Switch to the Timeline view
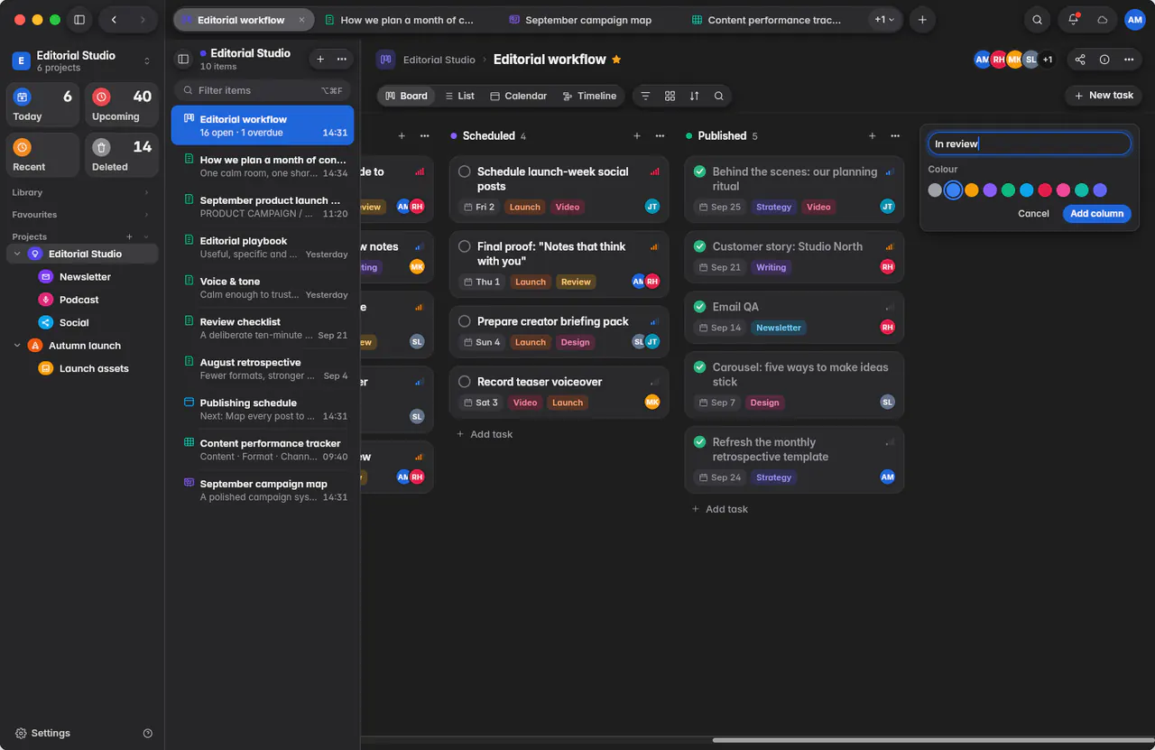 click(x=589, y=96)
